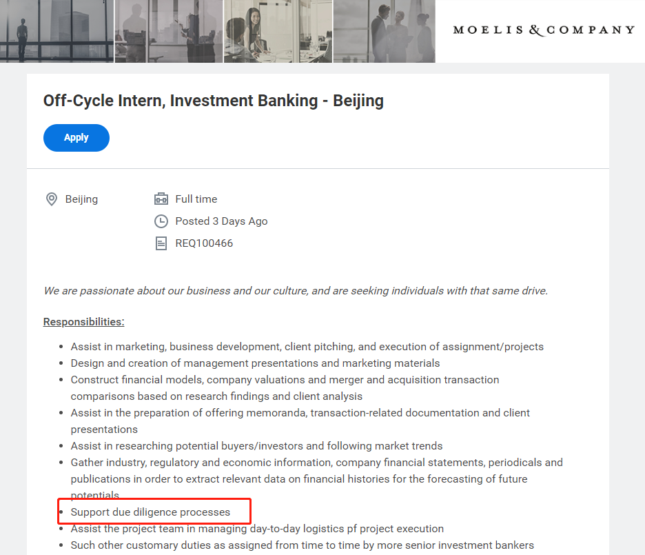Click the Off-Cycle Intern job title heading
645x555 pixels.
[213, 101]
